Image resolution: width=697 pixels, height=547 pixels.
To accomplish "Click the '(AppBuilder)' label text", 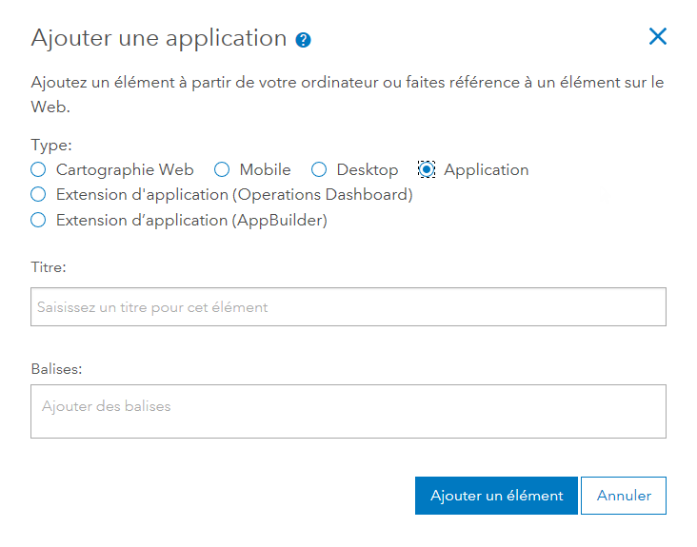I will [x=280, y=220].
